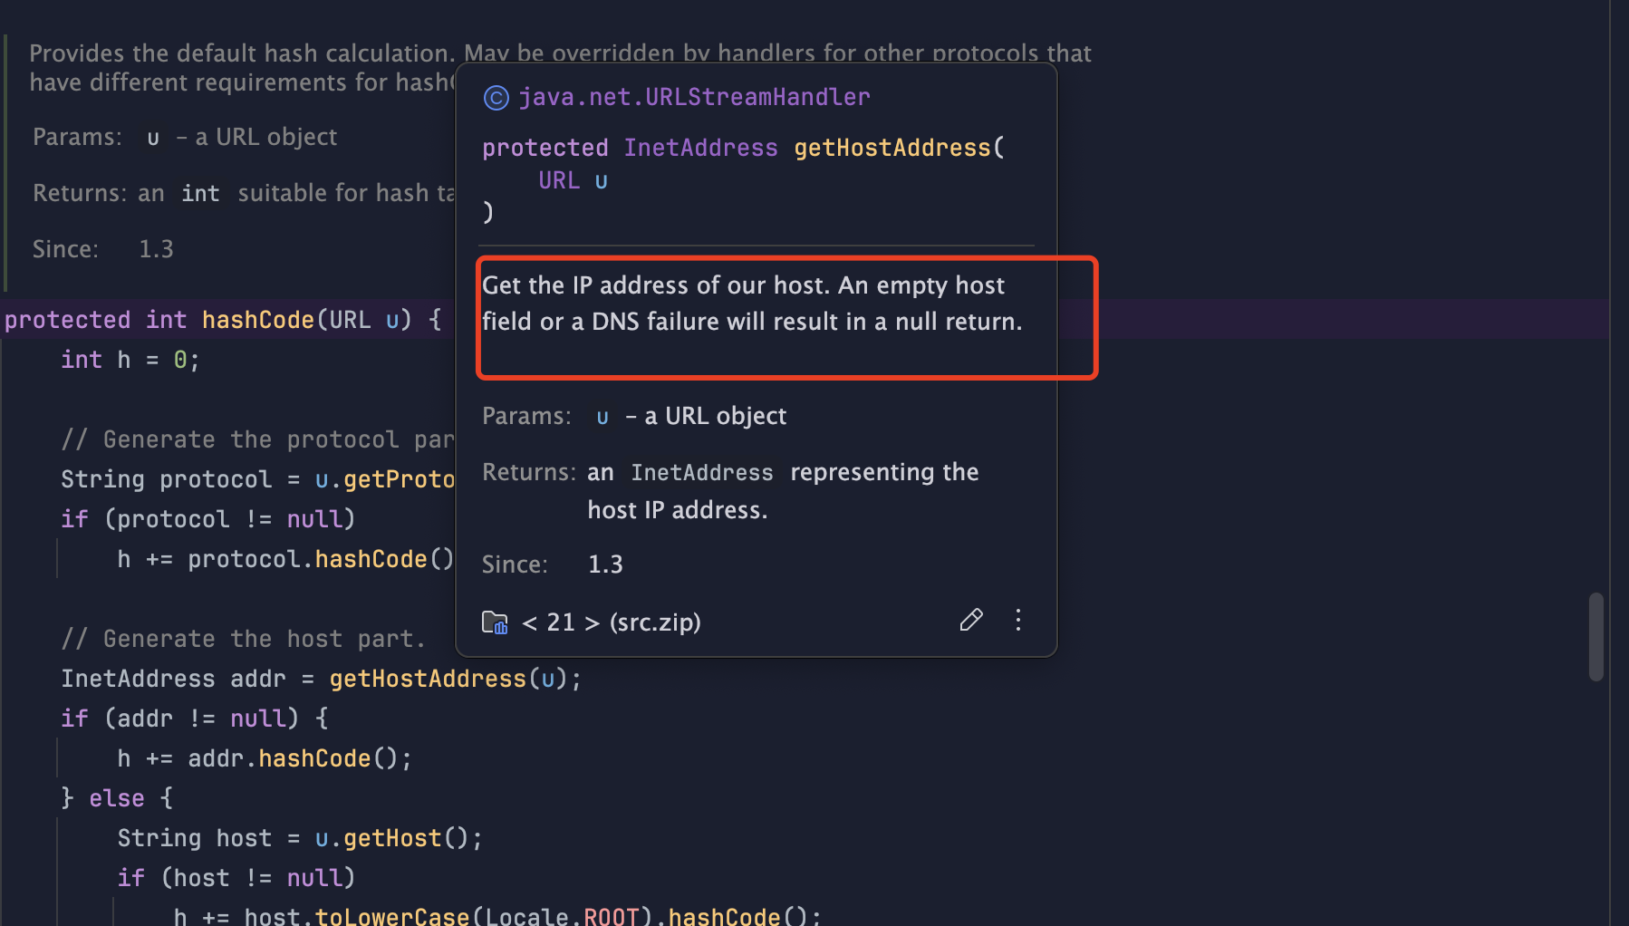Screen dimensions: 1629x926
Task: Click u.getHost() call in the editor
Action: 391,838
